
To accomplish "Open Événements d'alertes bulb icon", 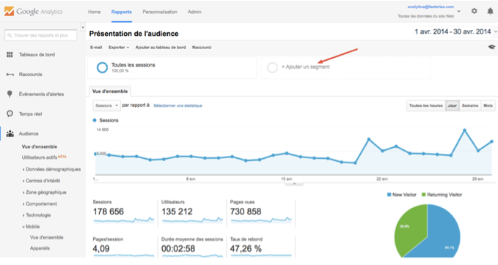I will (10, 94).
